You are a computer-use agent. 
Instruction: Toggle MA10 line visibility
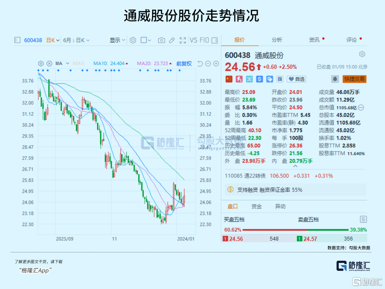[x=111, y=64]
